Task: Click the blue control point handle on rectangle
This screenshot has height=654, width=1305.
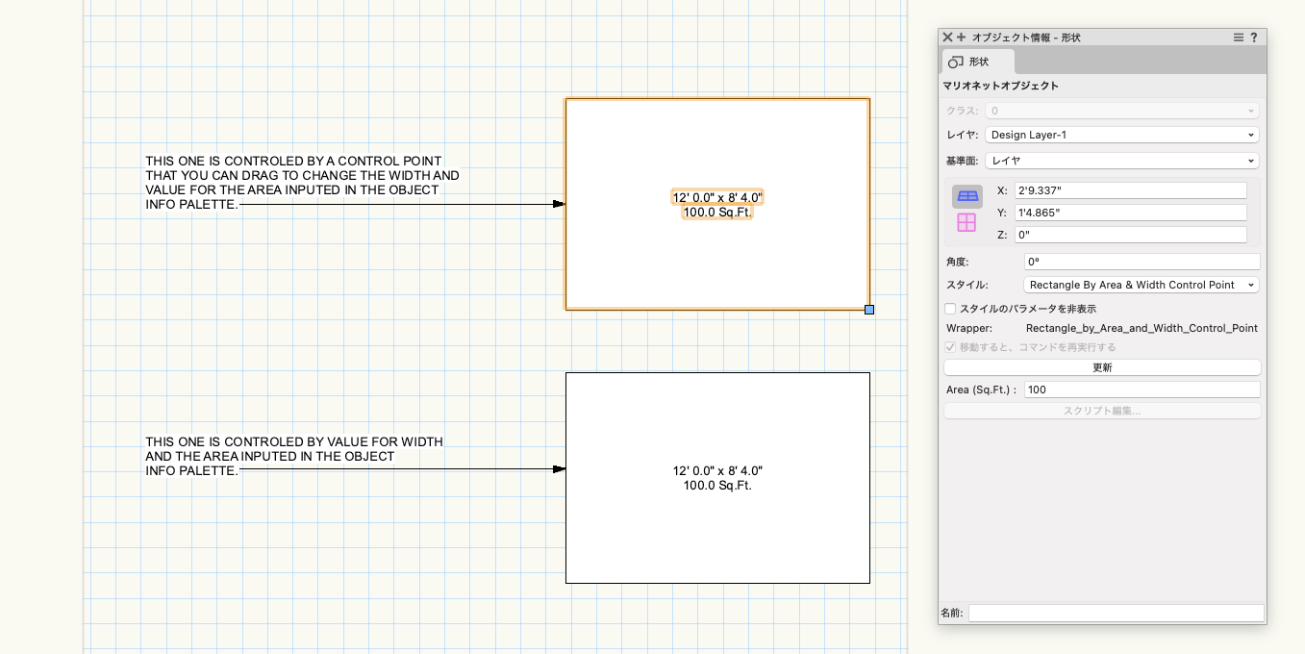Action: click(869, 310)
